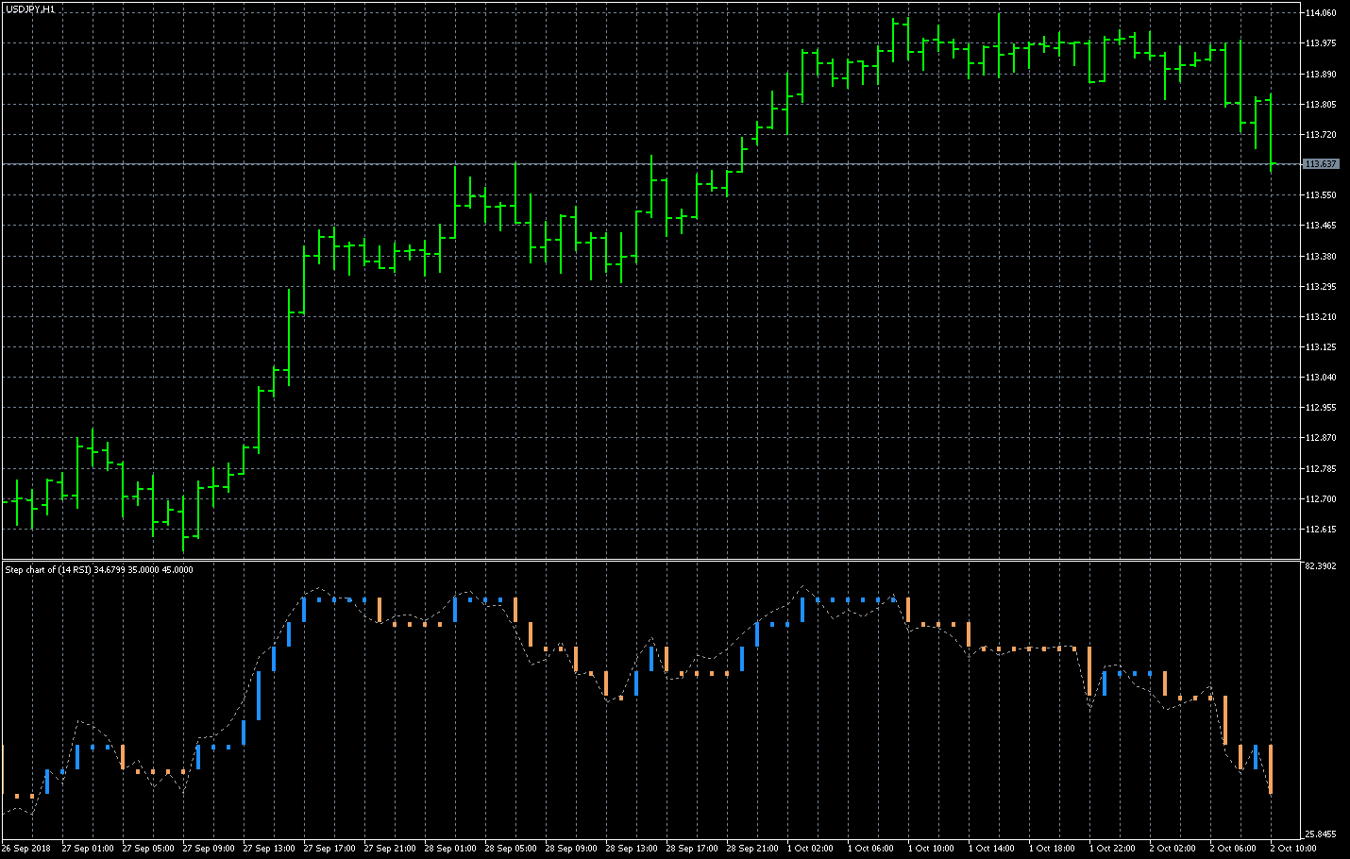Click the 113.040 level on price axis
Viewport: 1350px width, 859px height.
[x=1320, y=377]
